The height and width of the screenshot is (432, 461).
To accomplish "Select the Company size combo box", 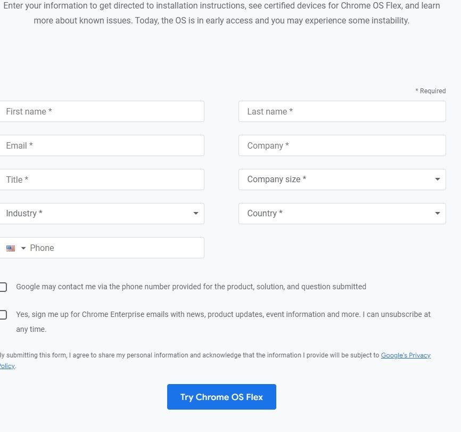I will coord(342,180).
